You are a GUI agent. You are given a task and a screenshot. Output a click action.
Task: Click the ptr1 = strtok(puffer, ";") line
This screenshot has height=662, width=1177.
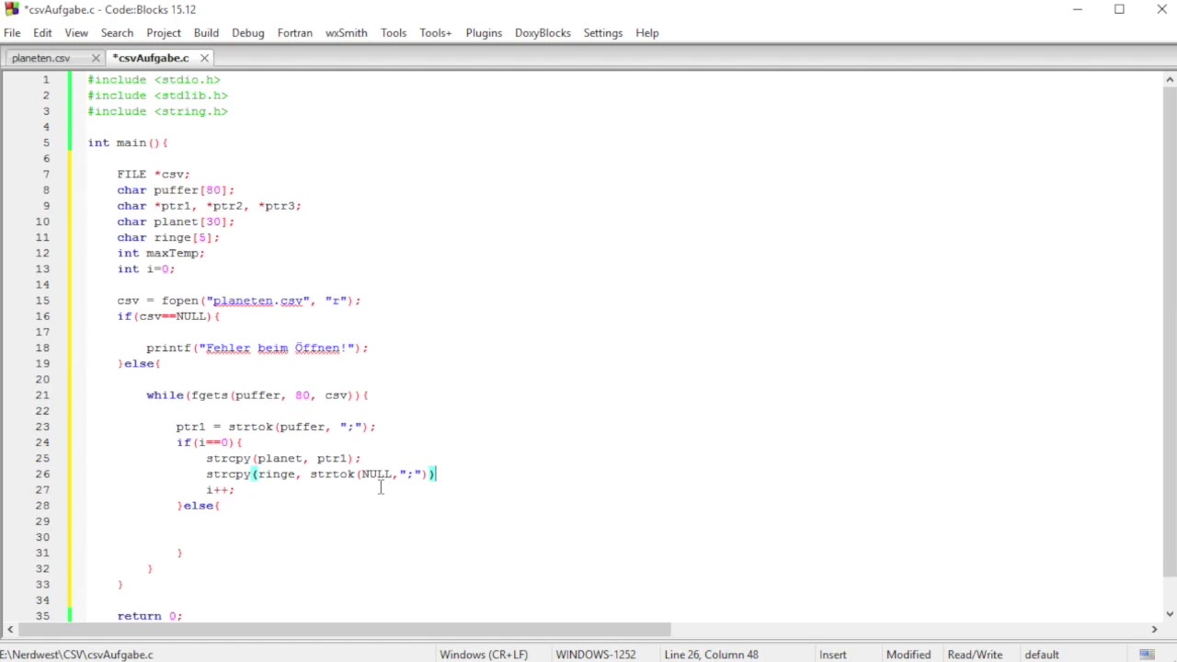276,427
